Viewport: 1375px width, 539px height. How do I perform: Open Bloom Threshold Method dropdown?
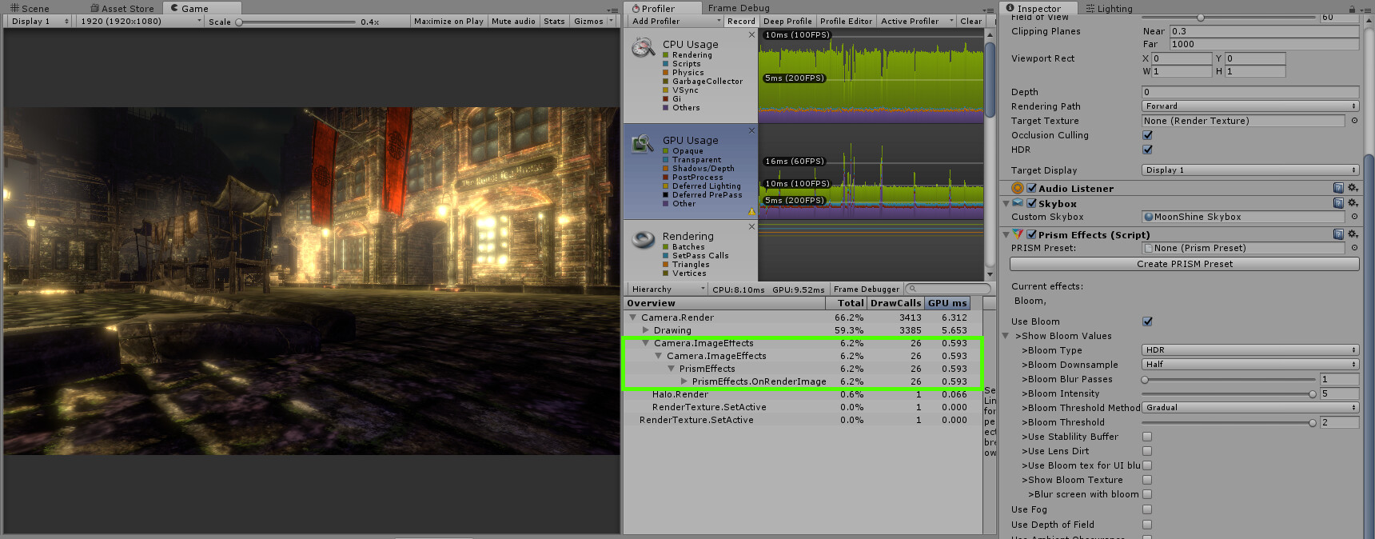1250,408
